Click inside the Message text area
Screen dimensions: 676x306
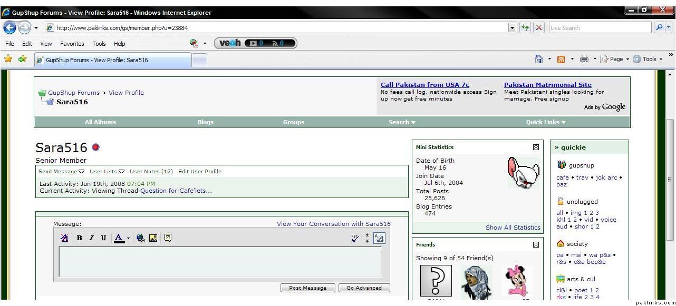(x=220, y=262)
